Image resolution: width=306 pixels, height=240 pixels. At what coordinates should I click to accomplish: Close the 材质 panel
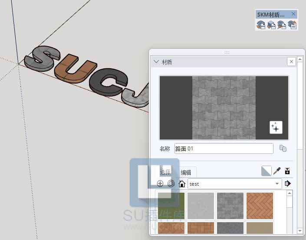(x=291, y=62)
